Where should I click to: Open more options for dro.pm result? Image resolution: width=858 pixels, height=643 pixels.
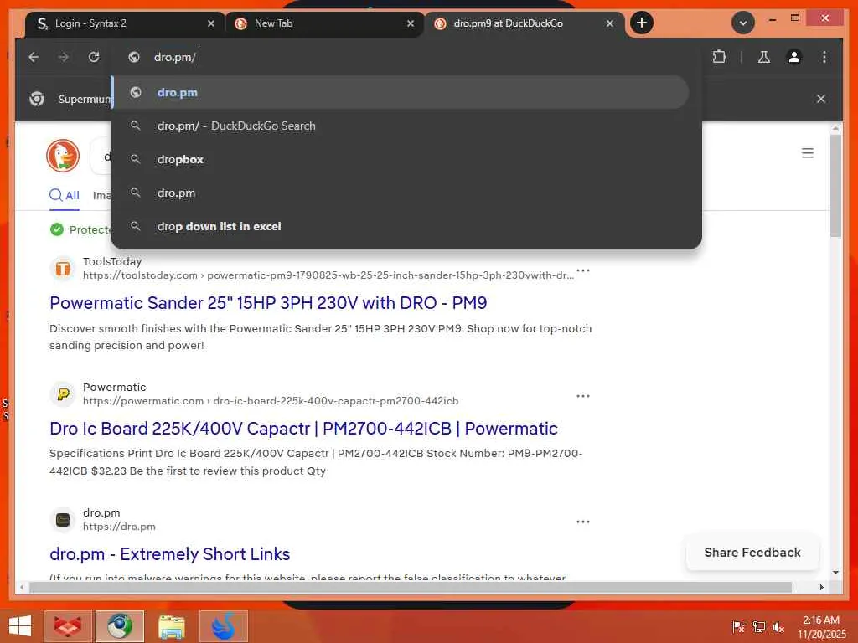tap(583, 522)
